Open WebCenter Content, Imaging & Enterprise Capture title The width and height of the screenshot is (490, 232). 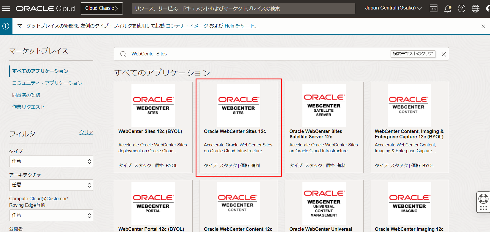click(409, 134)
